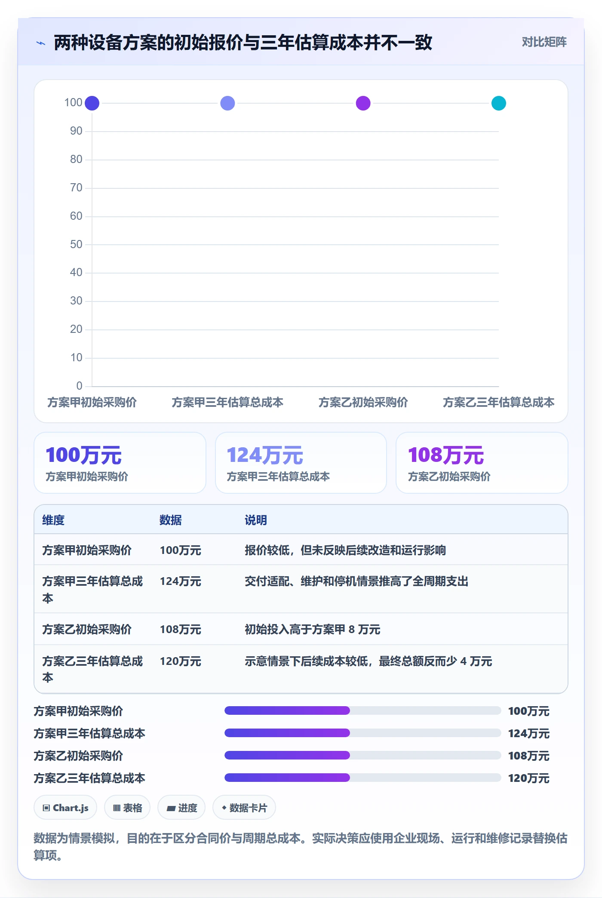Select the 方案甲初始采购价 chart data point
This screenshot has width=602, height=898.
coord(92,103)
